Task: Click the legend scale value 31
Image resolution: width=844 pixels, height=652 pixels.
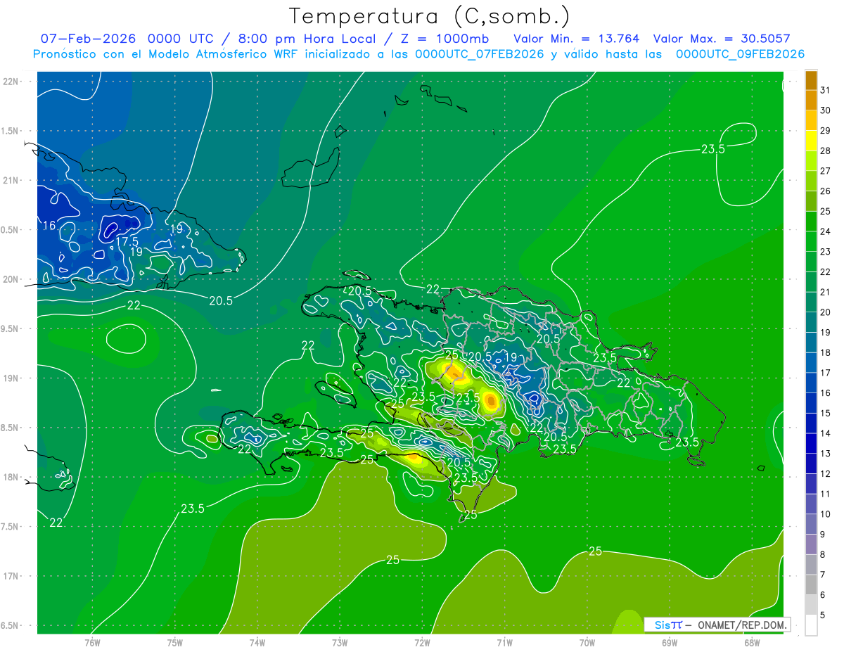Action: 826,90
